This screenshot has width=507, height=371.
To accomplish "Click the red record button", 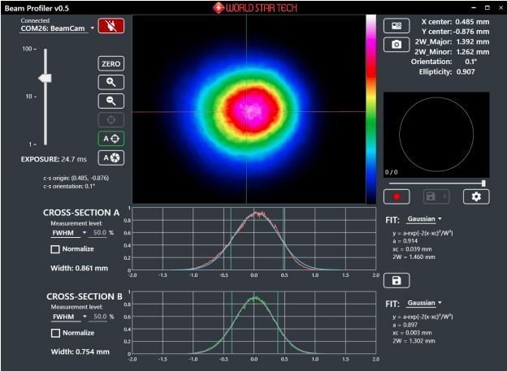I will (x=396, y=196).
